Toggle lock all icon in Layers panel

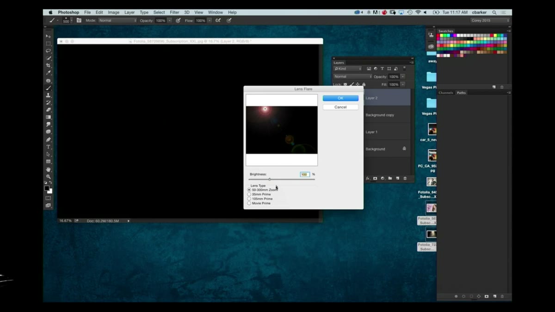pyautogui.click(x=364, y=84)
